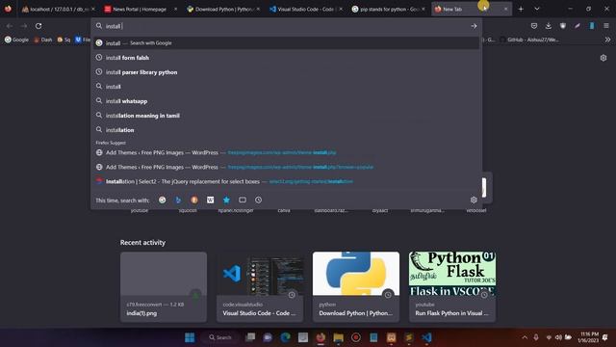
Task: Pick 'install whatsapp' suggestion
Action: click(x=286, y=101)
